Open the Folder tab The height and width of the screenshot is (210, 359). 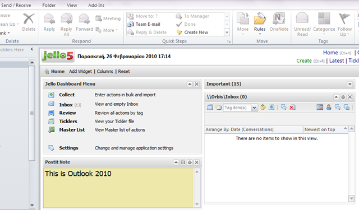tap(49, 5)
